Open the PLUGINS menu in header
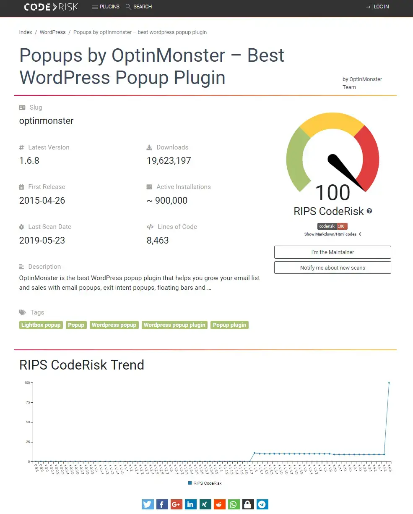This screenshot has width=413, height=514. 106,7
